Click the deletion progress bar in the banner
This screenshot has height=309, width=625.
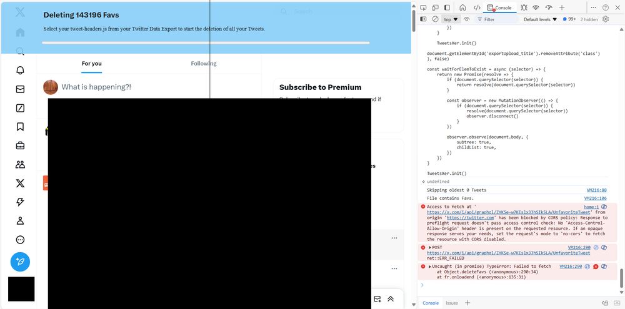pyautogui.click(x=206, y=42)
